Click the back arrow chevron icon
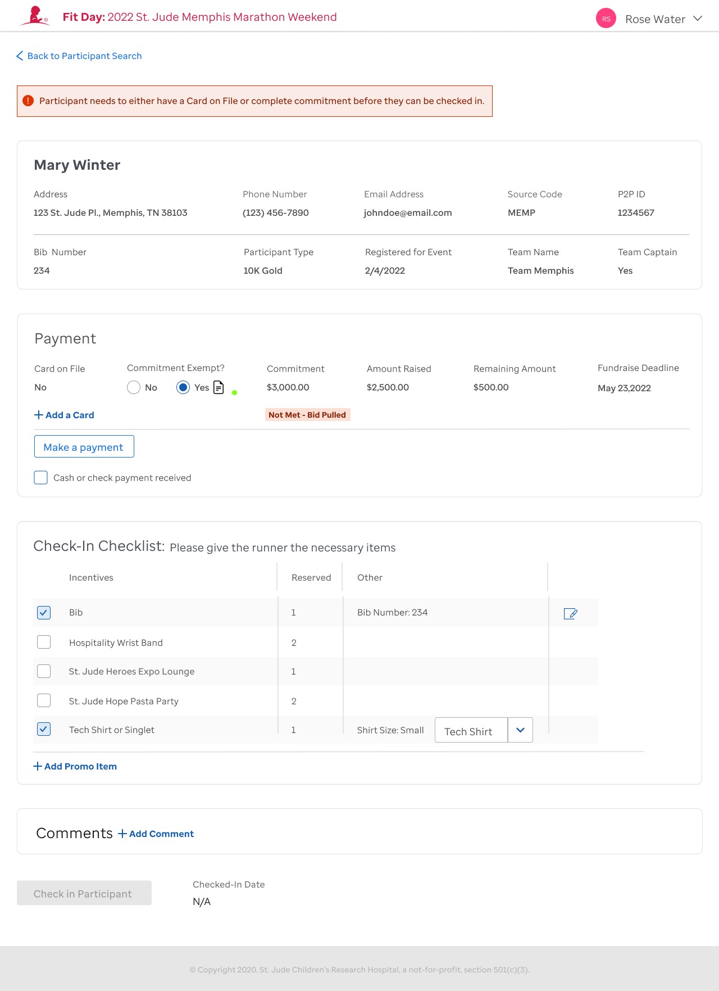Viewport: 719px width, 991px height. point(20,56)
